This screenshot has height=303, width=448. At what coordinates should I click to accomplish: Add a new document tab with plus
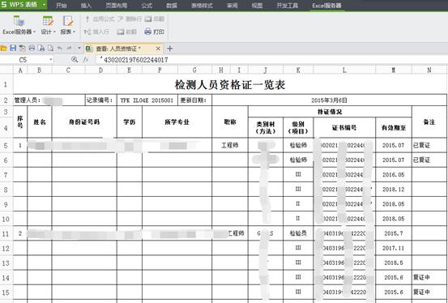(x=169, y=49)
